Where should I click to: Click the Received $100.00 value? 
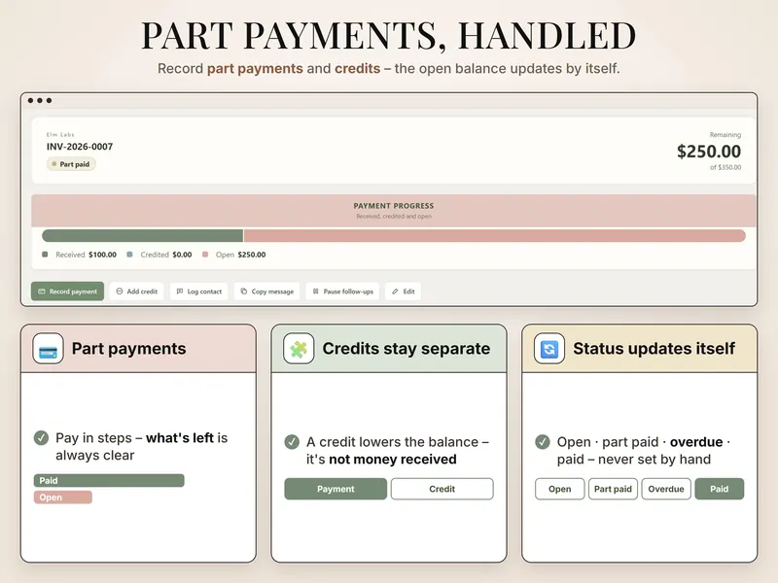coord(103,255)
